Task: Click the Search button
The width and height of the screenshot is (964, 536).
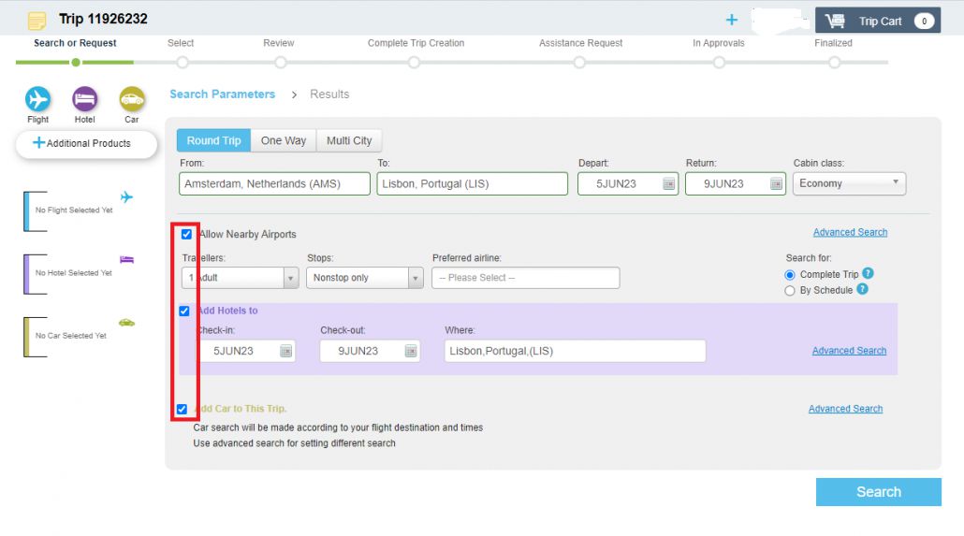Action: 879,492
